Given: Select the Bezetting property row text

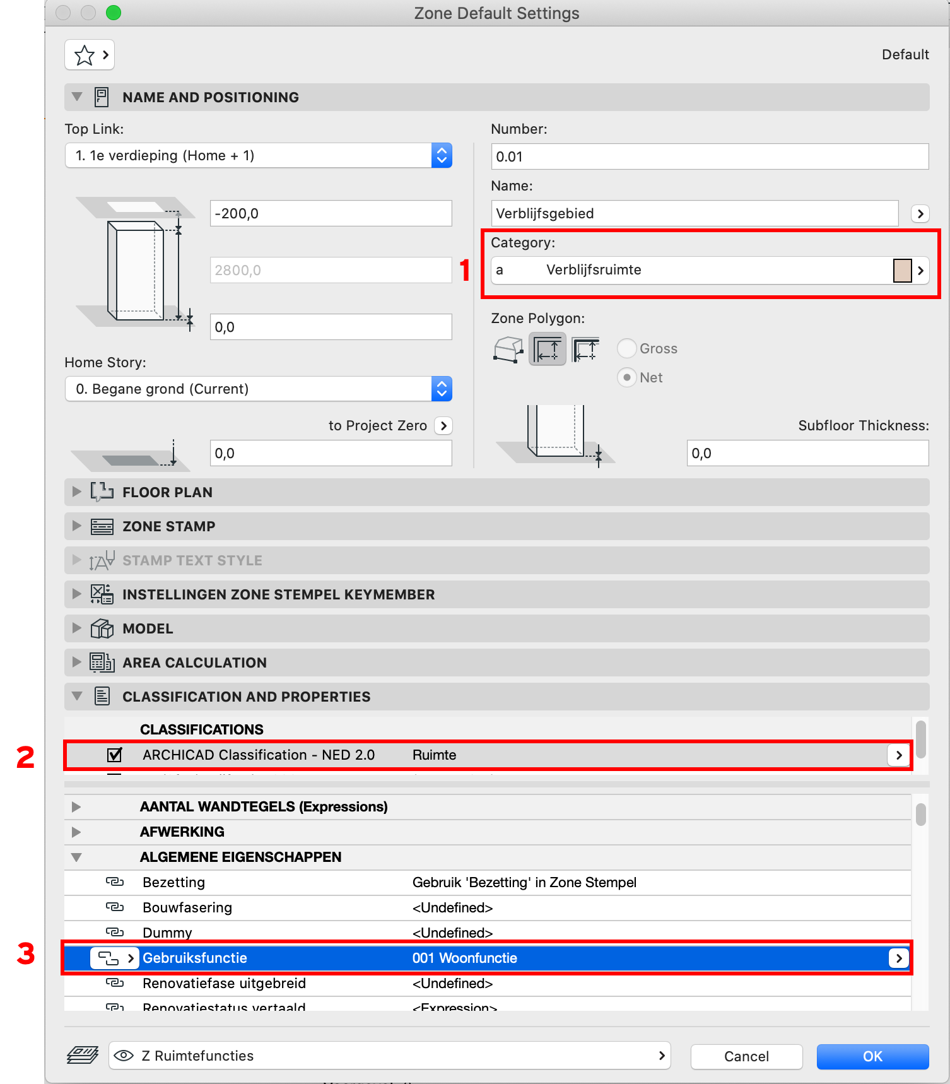Looking at the screenshot, I should (173, 882).
